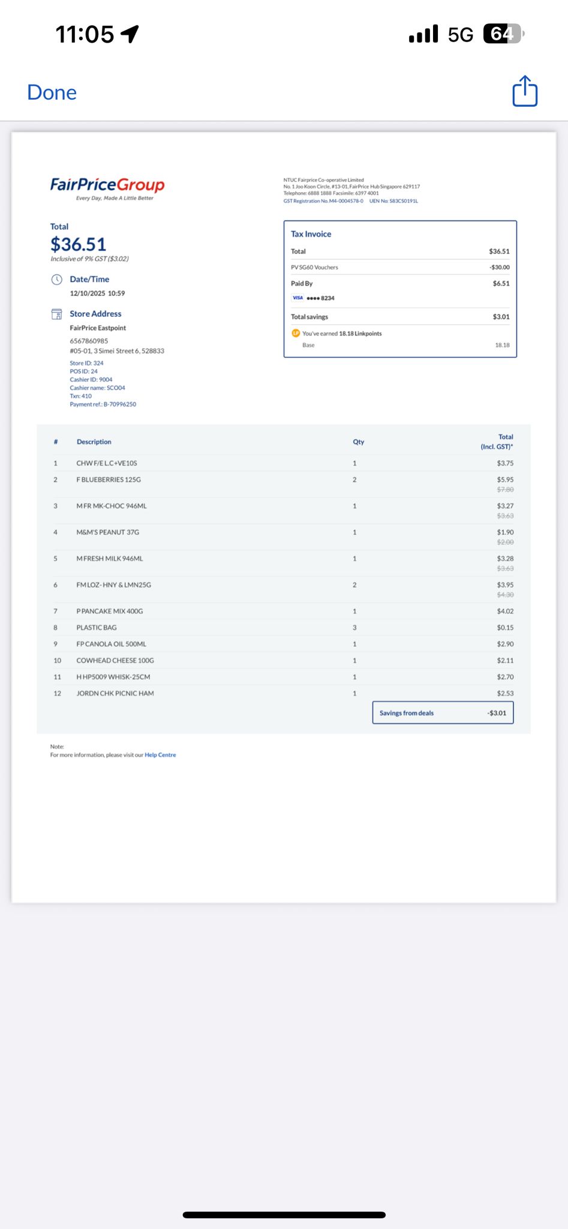Select the $4.02 pancake mix price
This screenshot has height=1229, width=568.
coord(505,611)
